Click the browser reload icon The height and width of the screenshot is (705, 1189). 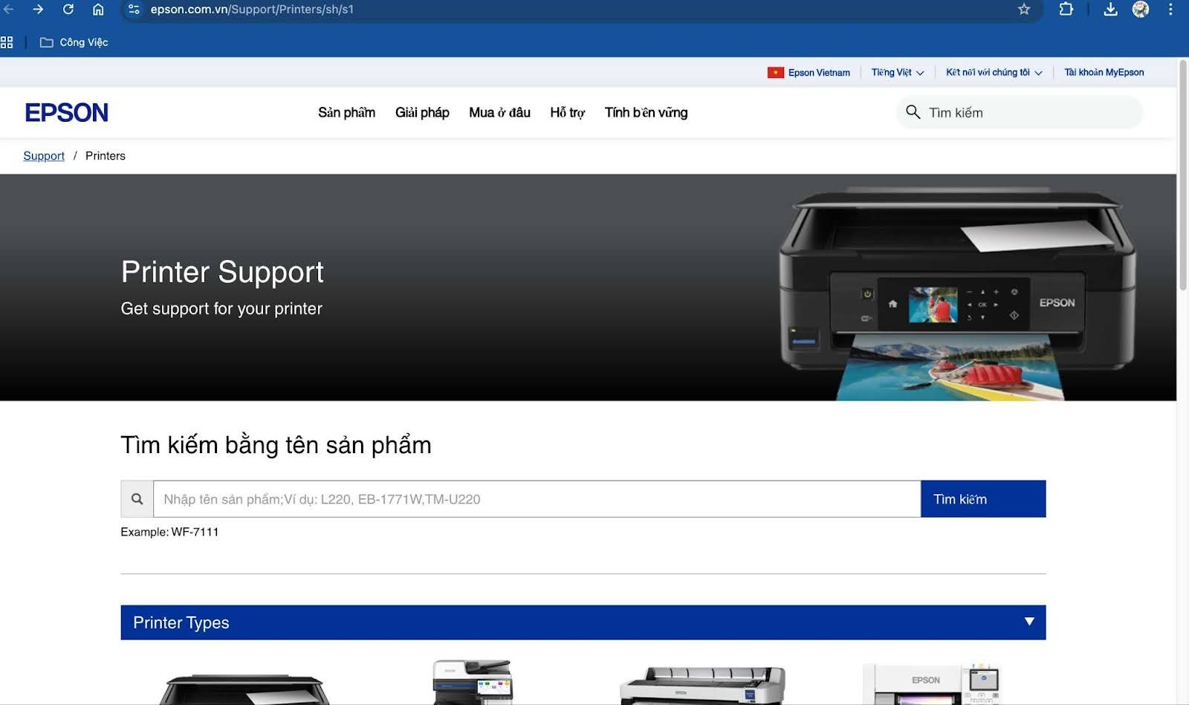click(68, 10)
